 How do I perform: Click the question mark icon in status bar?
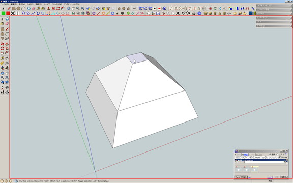(x=16, y=181)
